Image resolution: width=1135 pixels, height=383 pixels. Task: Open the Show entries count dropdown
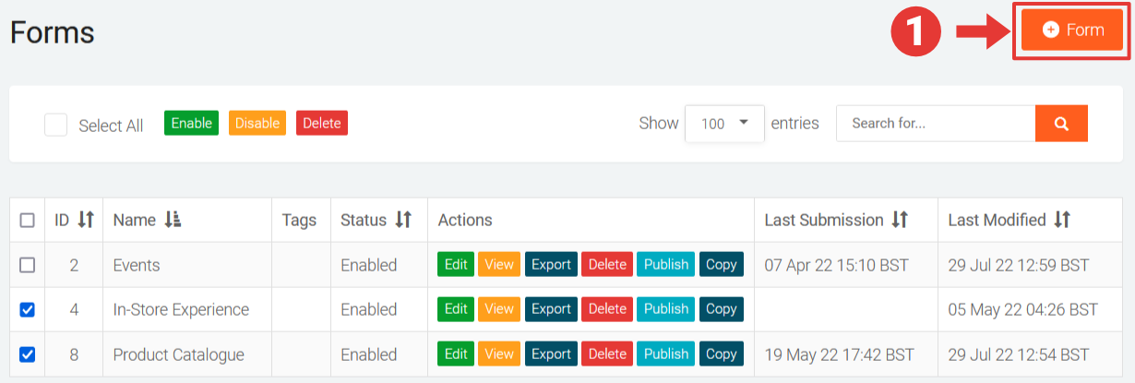(724, 124)
